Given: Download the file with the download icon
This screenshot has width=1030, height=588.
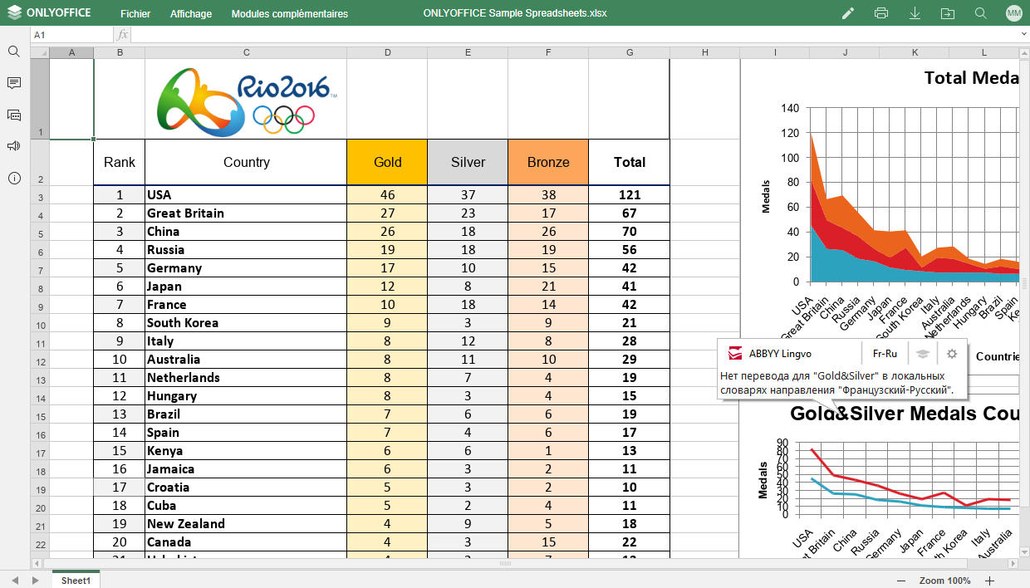Looking at the screenshot, I should click(915, 13).
